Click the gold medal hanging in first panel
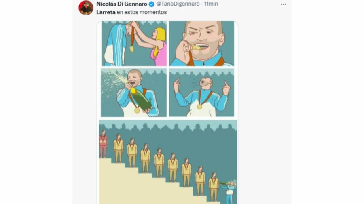Screen dimensions: 364x204 point(131,48)
